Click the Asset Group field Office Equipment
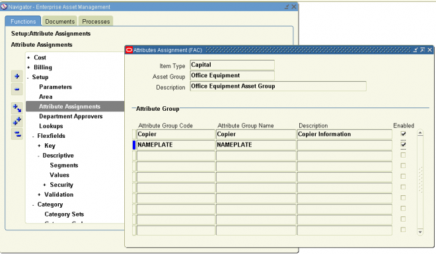The image size is (436, 254). (232, 75)
